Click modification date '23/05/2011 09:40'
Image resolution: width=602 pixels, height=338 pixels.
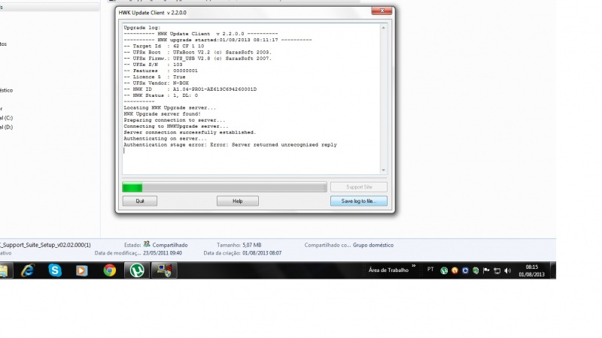coord(163,253)
